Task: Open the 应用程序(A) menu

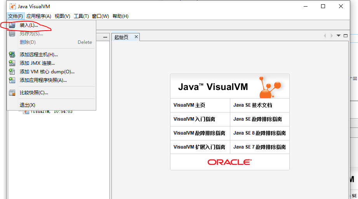Action: click(x=38, y=16)
